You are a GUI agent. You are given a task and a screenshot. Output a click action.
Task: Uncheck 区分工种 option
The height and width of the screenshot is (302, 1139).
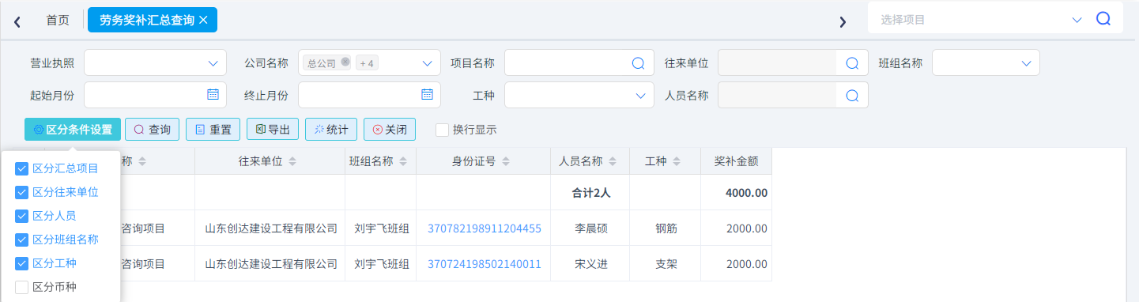[x=21, y=262]
